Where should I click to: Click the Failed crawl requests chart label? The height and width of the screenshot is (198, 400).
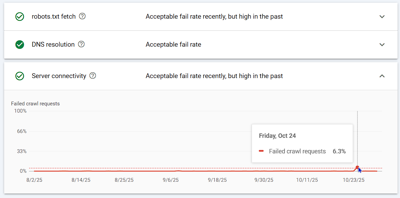pos(35,104)
